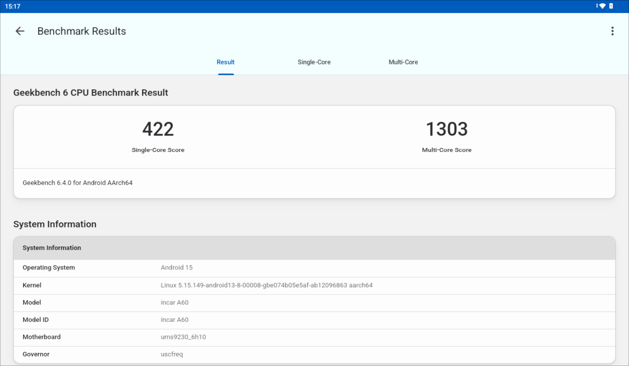The height and width of the screenshot is (366, 629).
Task: Open the three-dot overflow menu
Action: [x=612, y=31]
